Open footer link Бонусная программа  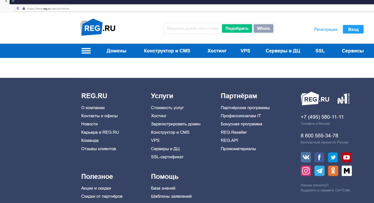click(x=241, y=124)
